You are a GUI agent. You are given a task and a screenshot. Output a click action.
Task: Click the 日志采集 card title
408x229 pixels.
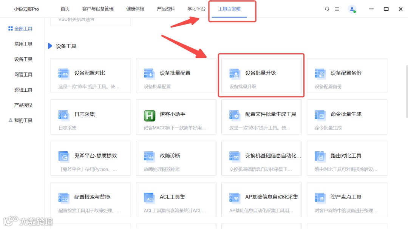click(85, 114)
